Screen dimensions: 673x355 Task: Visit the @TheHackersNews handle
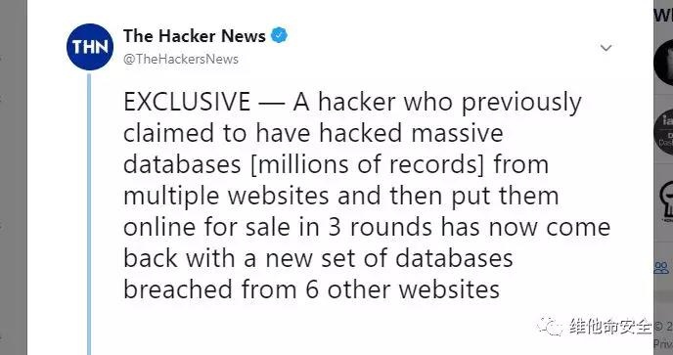181,59
